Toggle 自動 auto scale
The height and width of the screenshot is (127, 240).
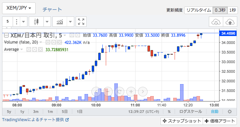click(x=215, y=112)
